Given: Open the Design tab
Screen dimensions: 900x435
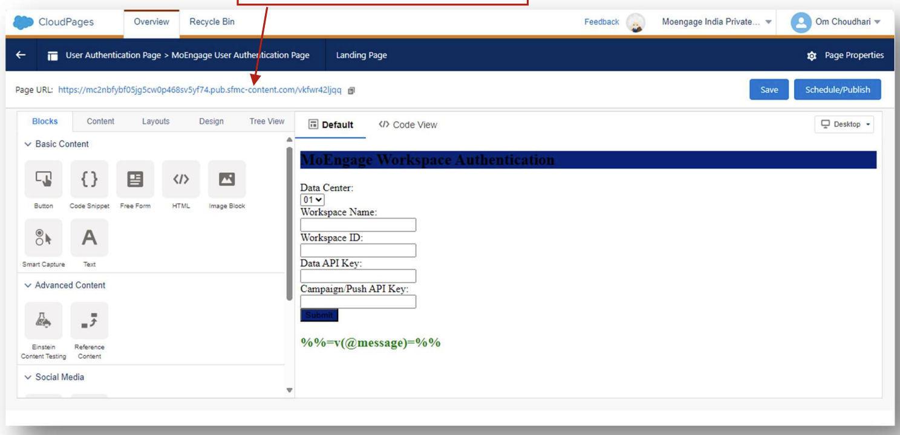Looking at the screenshot, I should (211, 121).
